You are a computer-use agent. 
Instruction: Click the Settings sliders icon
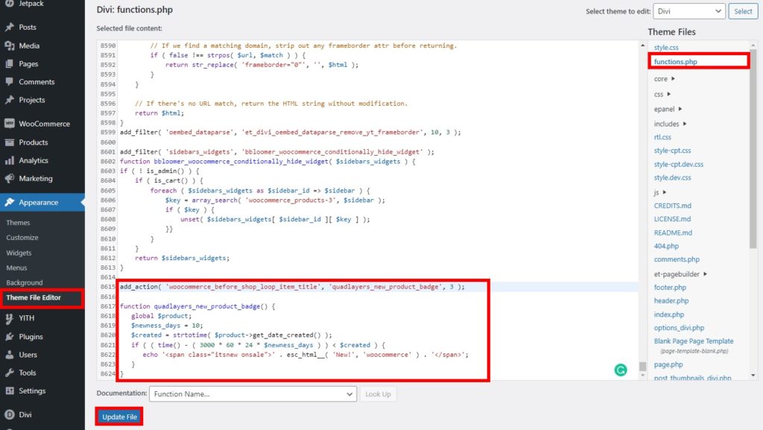coord(9,391)
